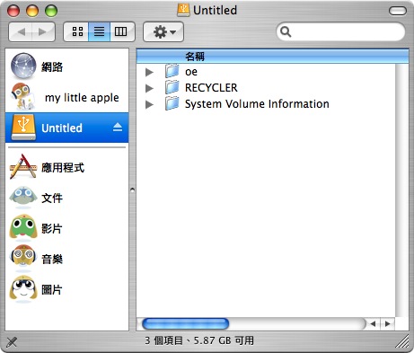This screenshot has width=414, height=353.
Task: Open 影片 Movies sidebar icon
Action: pyautogui.click(x=23, y=227)
